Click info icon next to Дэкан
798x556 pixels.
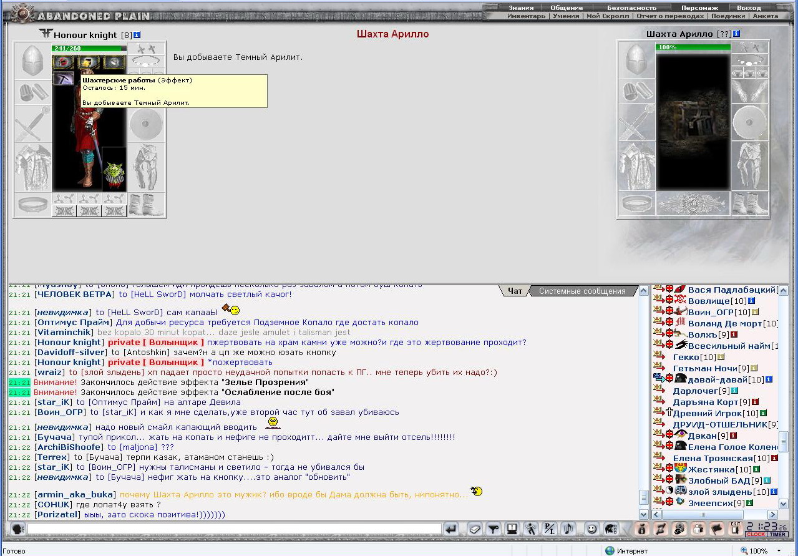point(733,436)
